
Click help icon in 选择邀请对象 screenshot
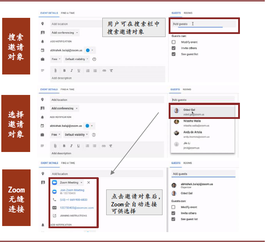[x=94, y=135]
